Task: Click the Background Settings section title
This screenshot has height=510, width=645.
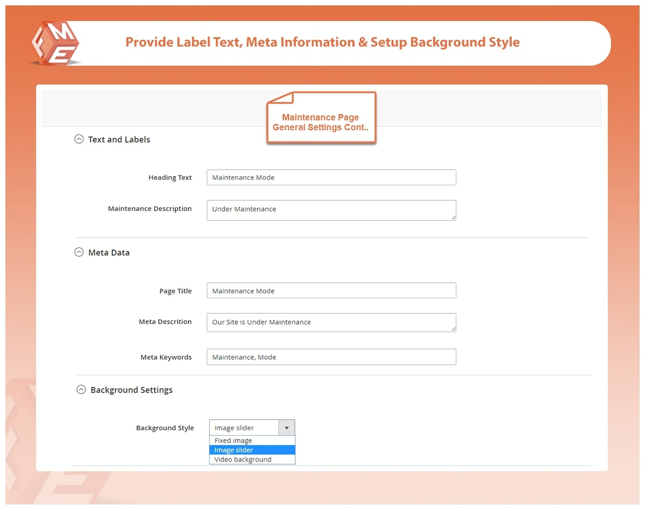Action: [x=131, y=390]
